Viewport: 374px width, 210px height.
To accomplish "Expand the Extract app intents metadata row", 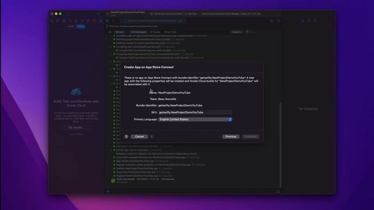I will click(x=110, y=150).
